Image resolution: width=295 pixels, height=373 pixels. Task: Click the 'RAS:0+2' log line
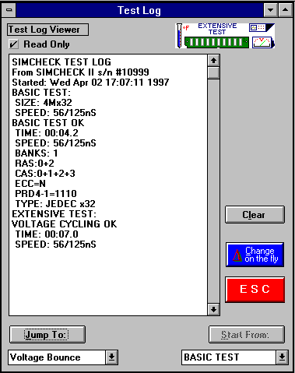click(x=34, y=164)
